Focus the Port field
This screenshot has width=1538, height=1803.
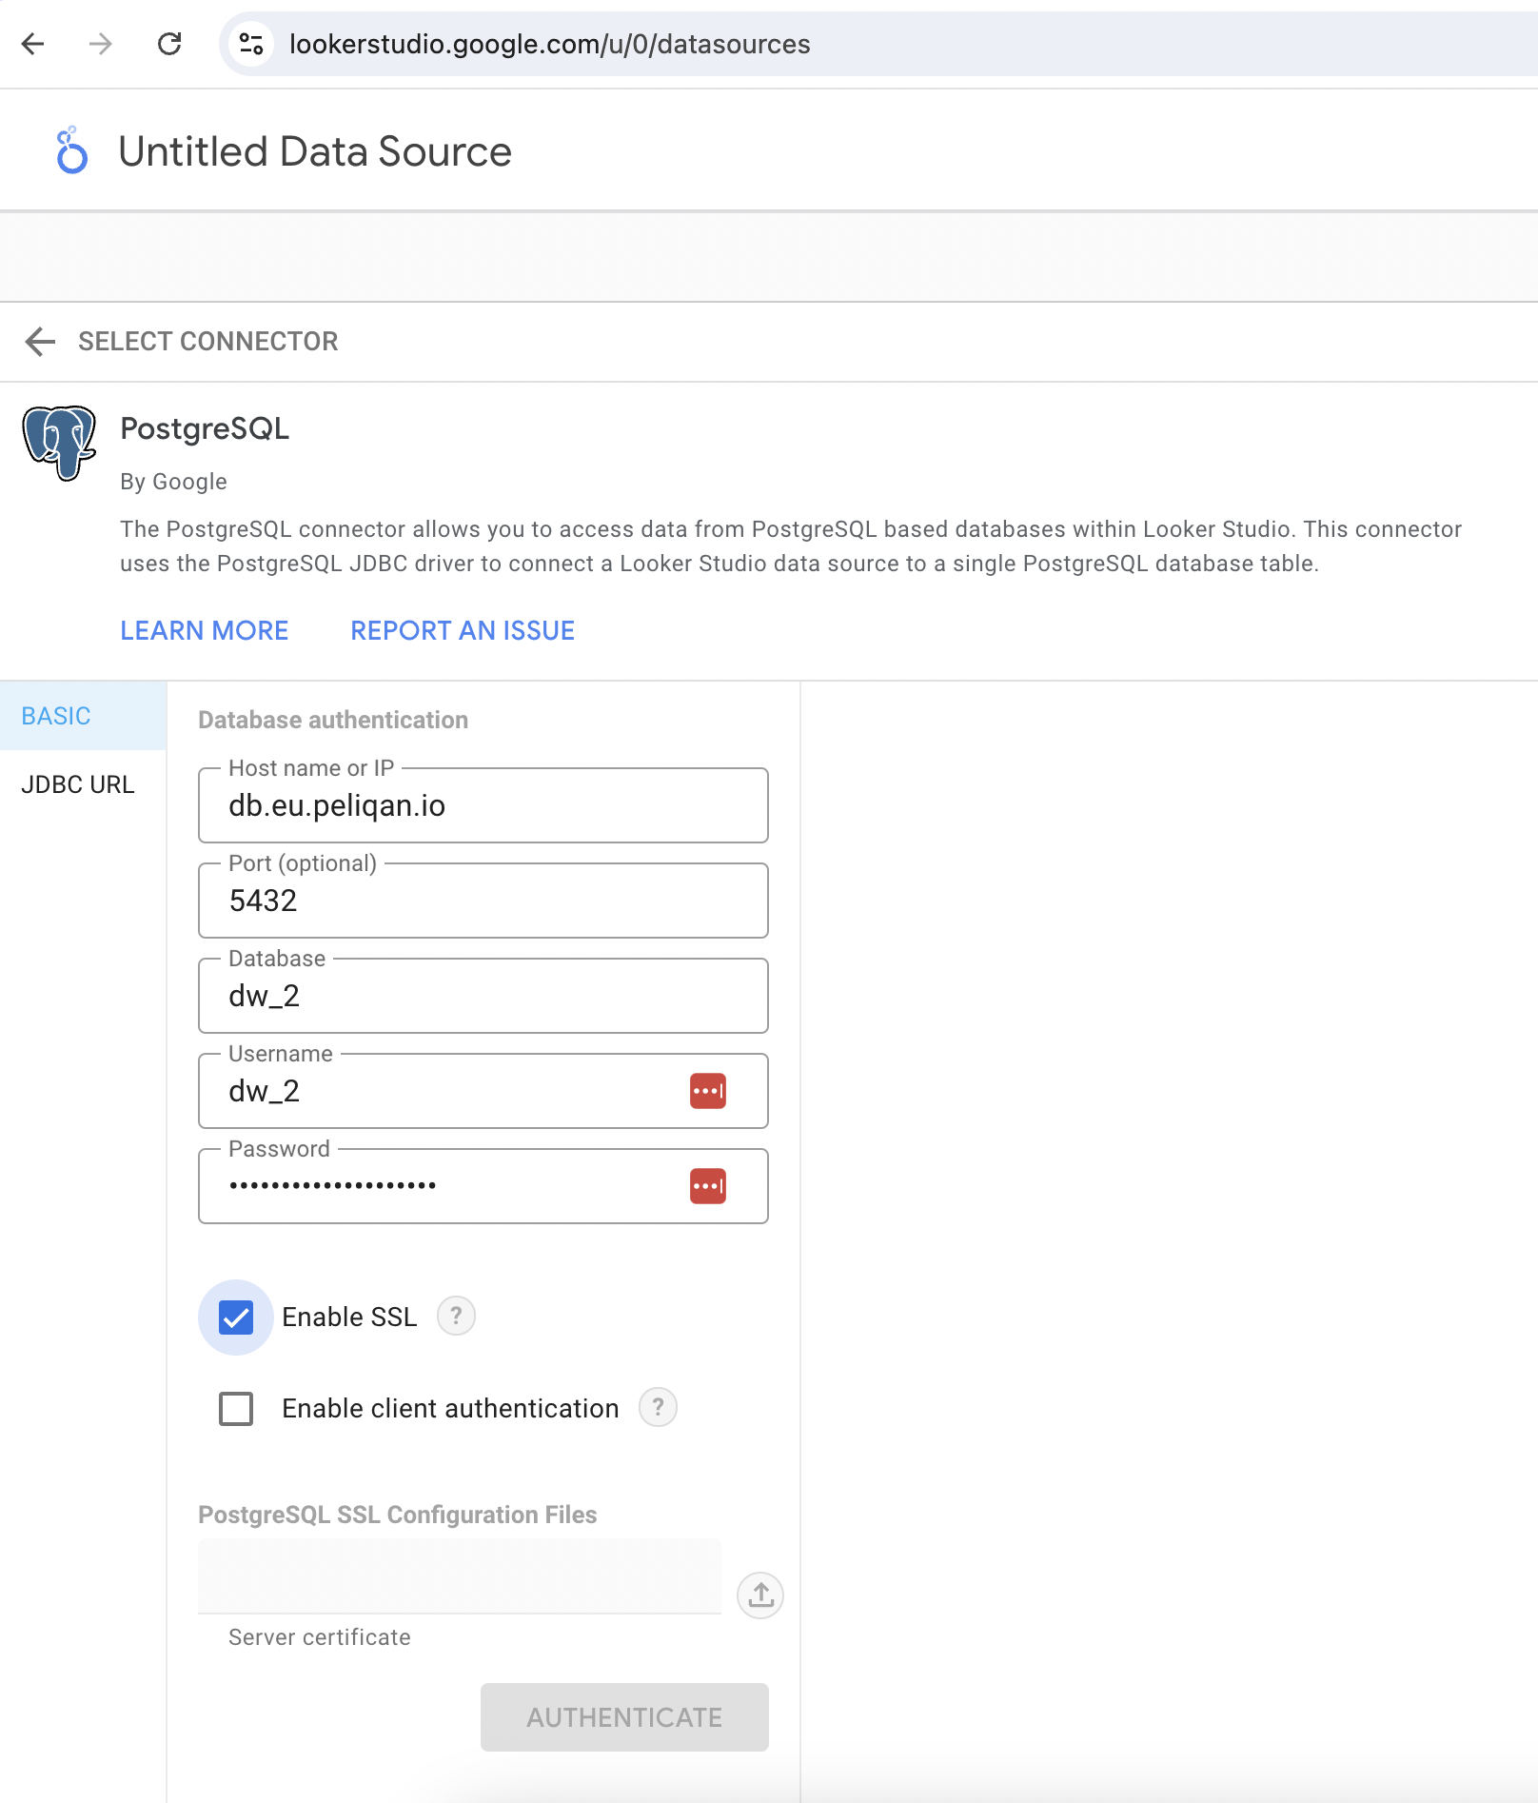pyautogui.click(x=483, y=901)
